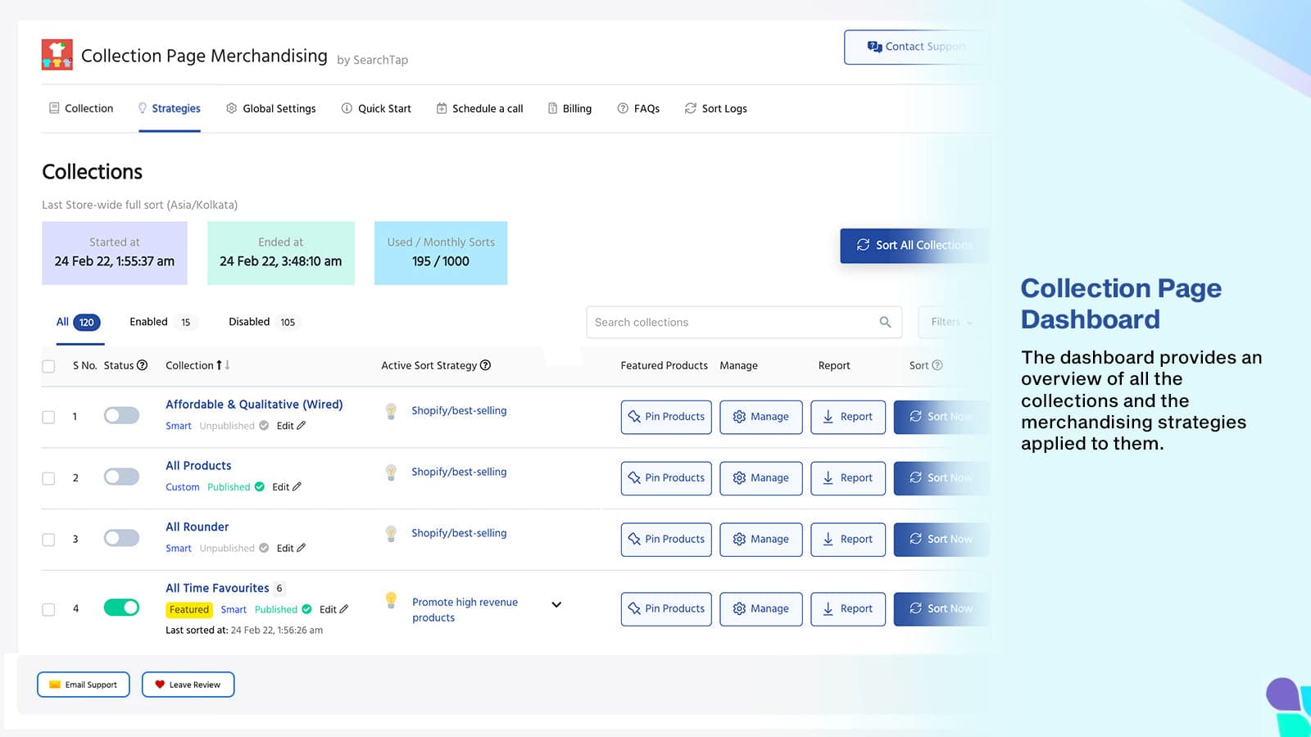Open the Manage gear icon on All Rounder row

tap(740, 539)
